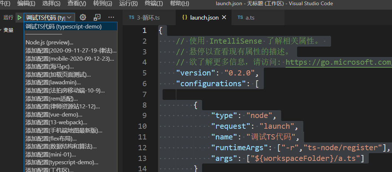Click the TS icon of a.ts tab

coord(240,17)
